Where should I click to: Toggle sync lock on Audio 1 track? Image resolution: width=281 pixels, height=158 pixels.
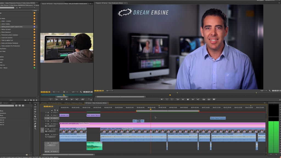(48, 134)
